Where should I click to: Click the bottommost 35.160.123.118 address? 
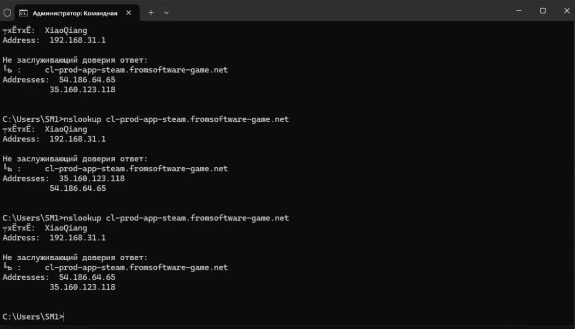pyautogui.click(x=83, y=287)
